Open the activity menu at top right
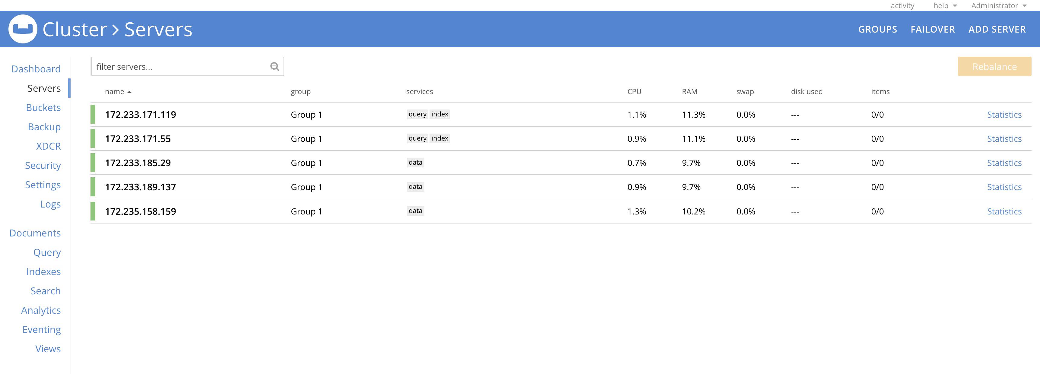The image size is (1040, 374). coord(902,5)
